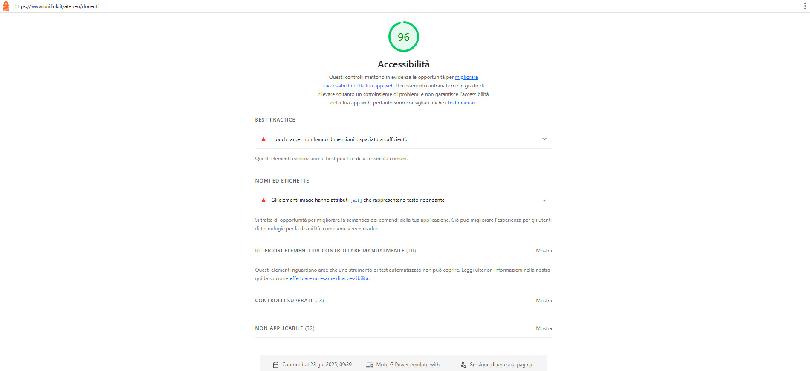The height and width of the screenshot is (371, 810).
Task: Click the 96 accessibility score gauge
Action: pos(404,37)
